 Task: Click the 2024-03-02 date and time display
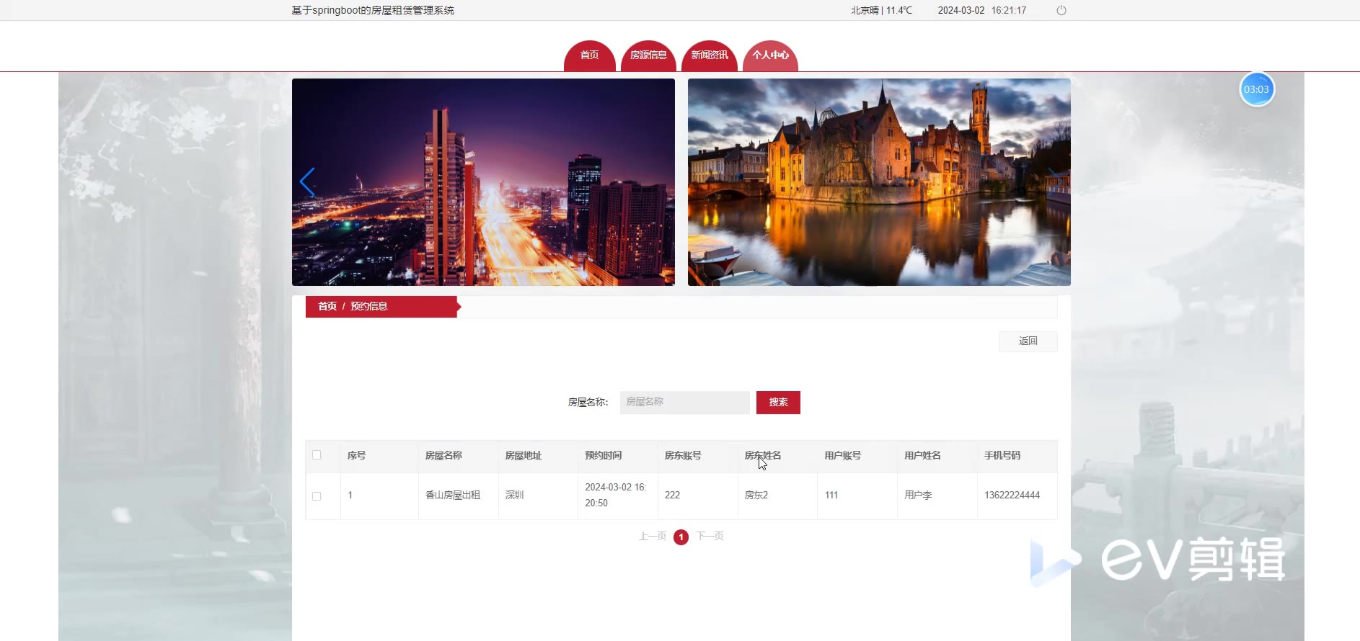point(981,10)
